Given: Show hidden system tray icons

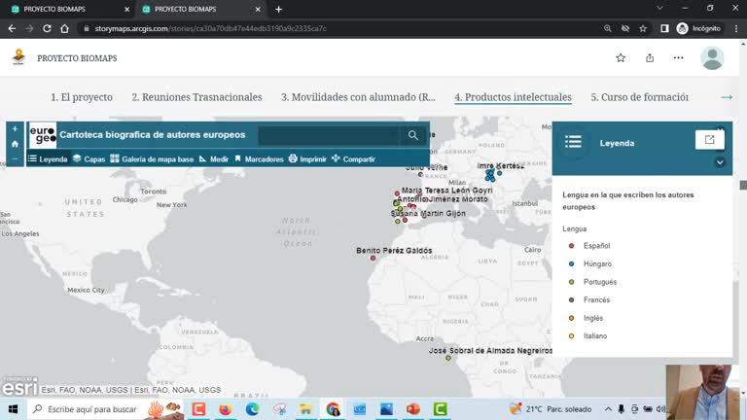Looking at the screenshot, I should click(608, 409).
